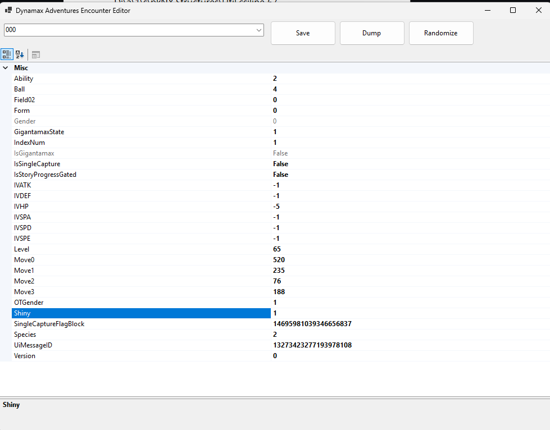550x430 pixels.
Task: Select the Ability property row
Action: point(24,79)
